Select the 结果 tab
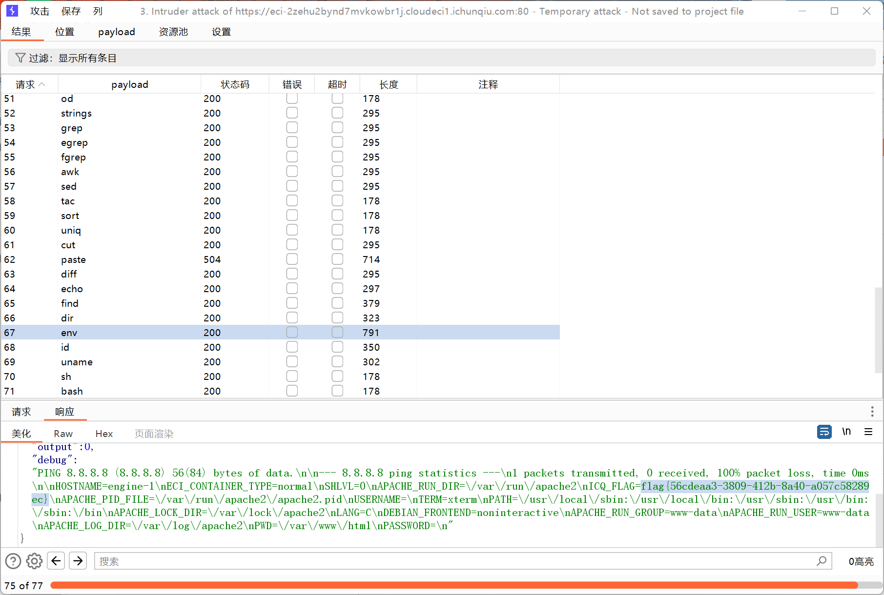 pyautogui.click(x=21, y=32)
